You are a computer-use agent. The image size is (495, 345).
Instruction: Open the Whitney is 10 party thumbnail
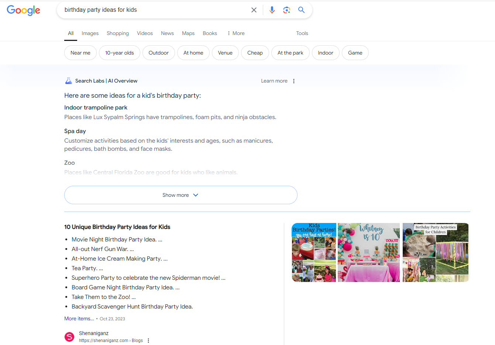[368, 252]
